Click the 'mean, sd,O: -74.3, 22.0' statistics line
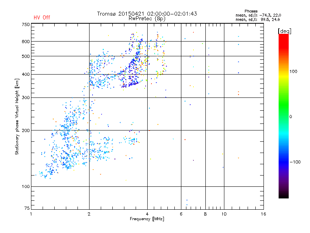Screen dimensions: 310x233 258,15
